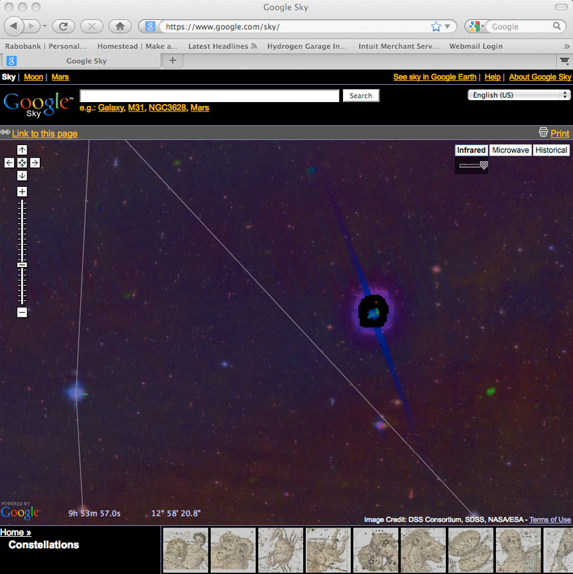Open the Webmail Login bookmark
Image resolution: width=573 pixels, height=574 pixels.
pos(476,46)
